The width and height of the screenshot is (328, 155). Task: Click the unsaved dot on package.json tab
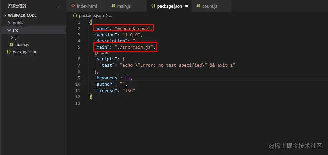pyautogui.click(x=186, y=6)
